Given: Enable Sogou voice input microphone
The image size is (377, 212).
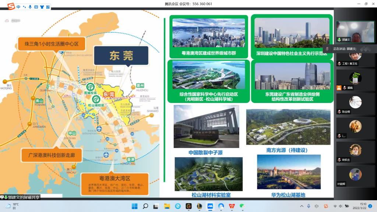Looking at the screenshot, I should click(x=30, y=7).
